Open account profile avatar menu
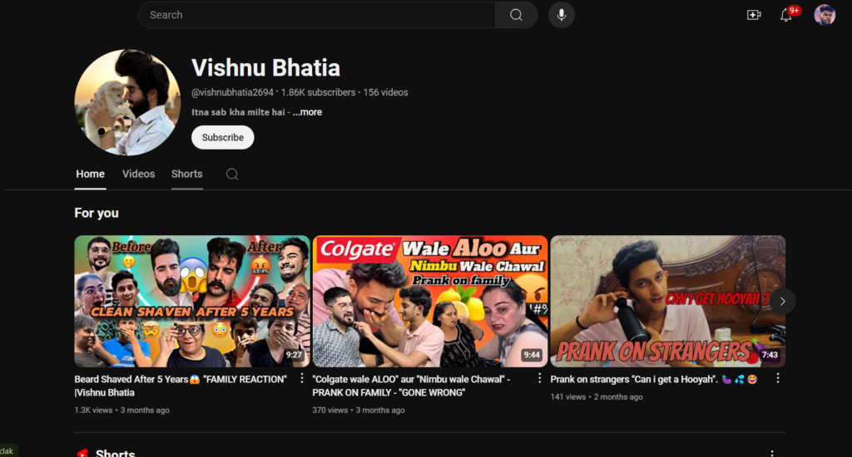852x457 pixels. point(825,15)
